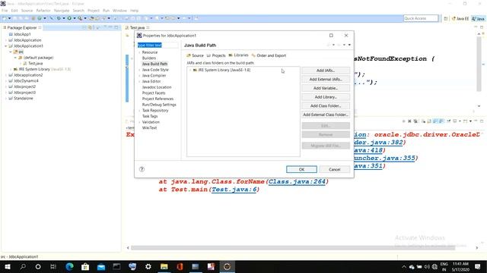Screen dimensions: 487x273
Task: Select the Libraries tab
Action: (x=238, y=55)
